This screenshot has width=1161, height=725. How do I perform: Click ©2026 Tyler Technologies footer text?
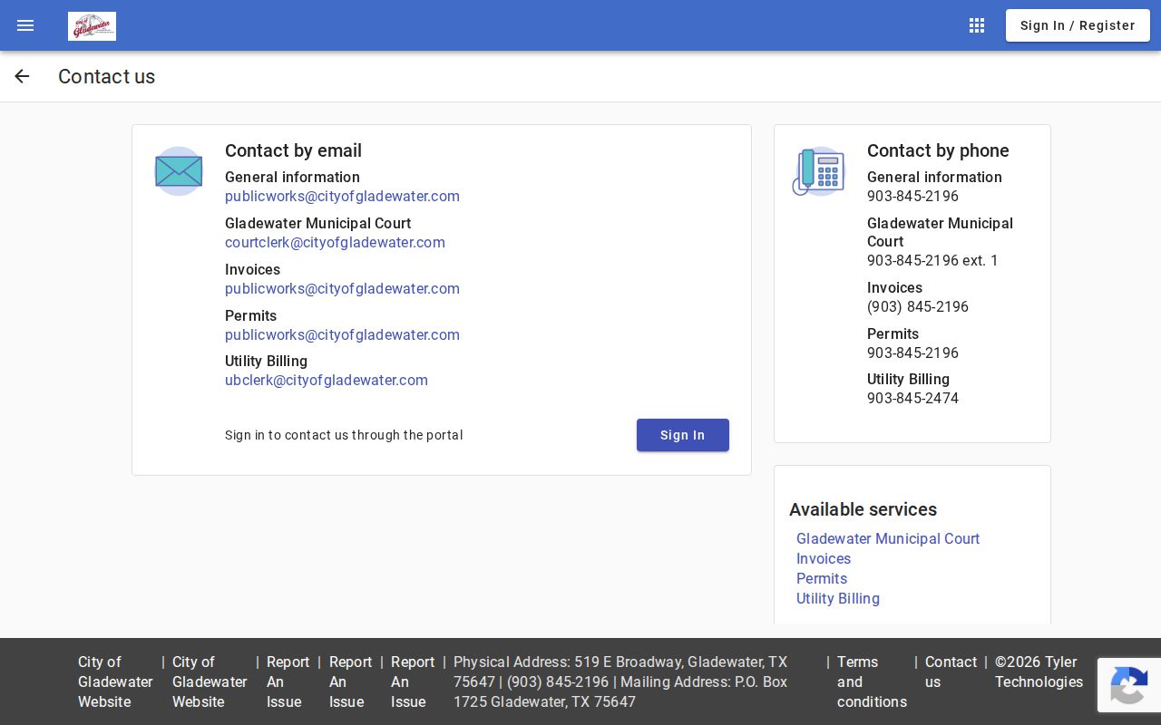[x=1039, y=672]
